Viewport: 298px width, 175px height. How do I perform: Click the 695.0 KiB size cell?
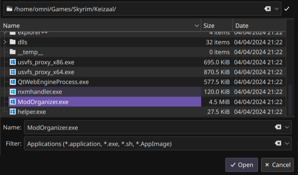[217, 62]
